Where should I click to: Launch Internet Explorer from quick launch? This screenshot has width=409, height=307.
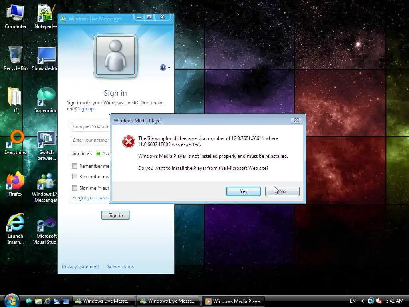click(48, 301)
